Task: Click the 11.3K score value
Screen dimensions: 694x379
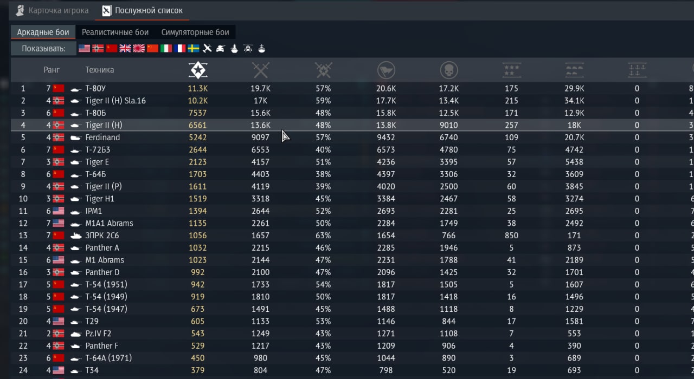Action: (198, 88)
